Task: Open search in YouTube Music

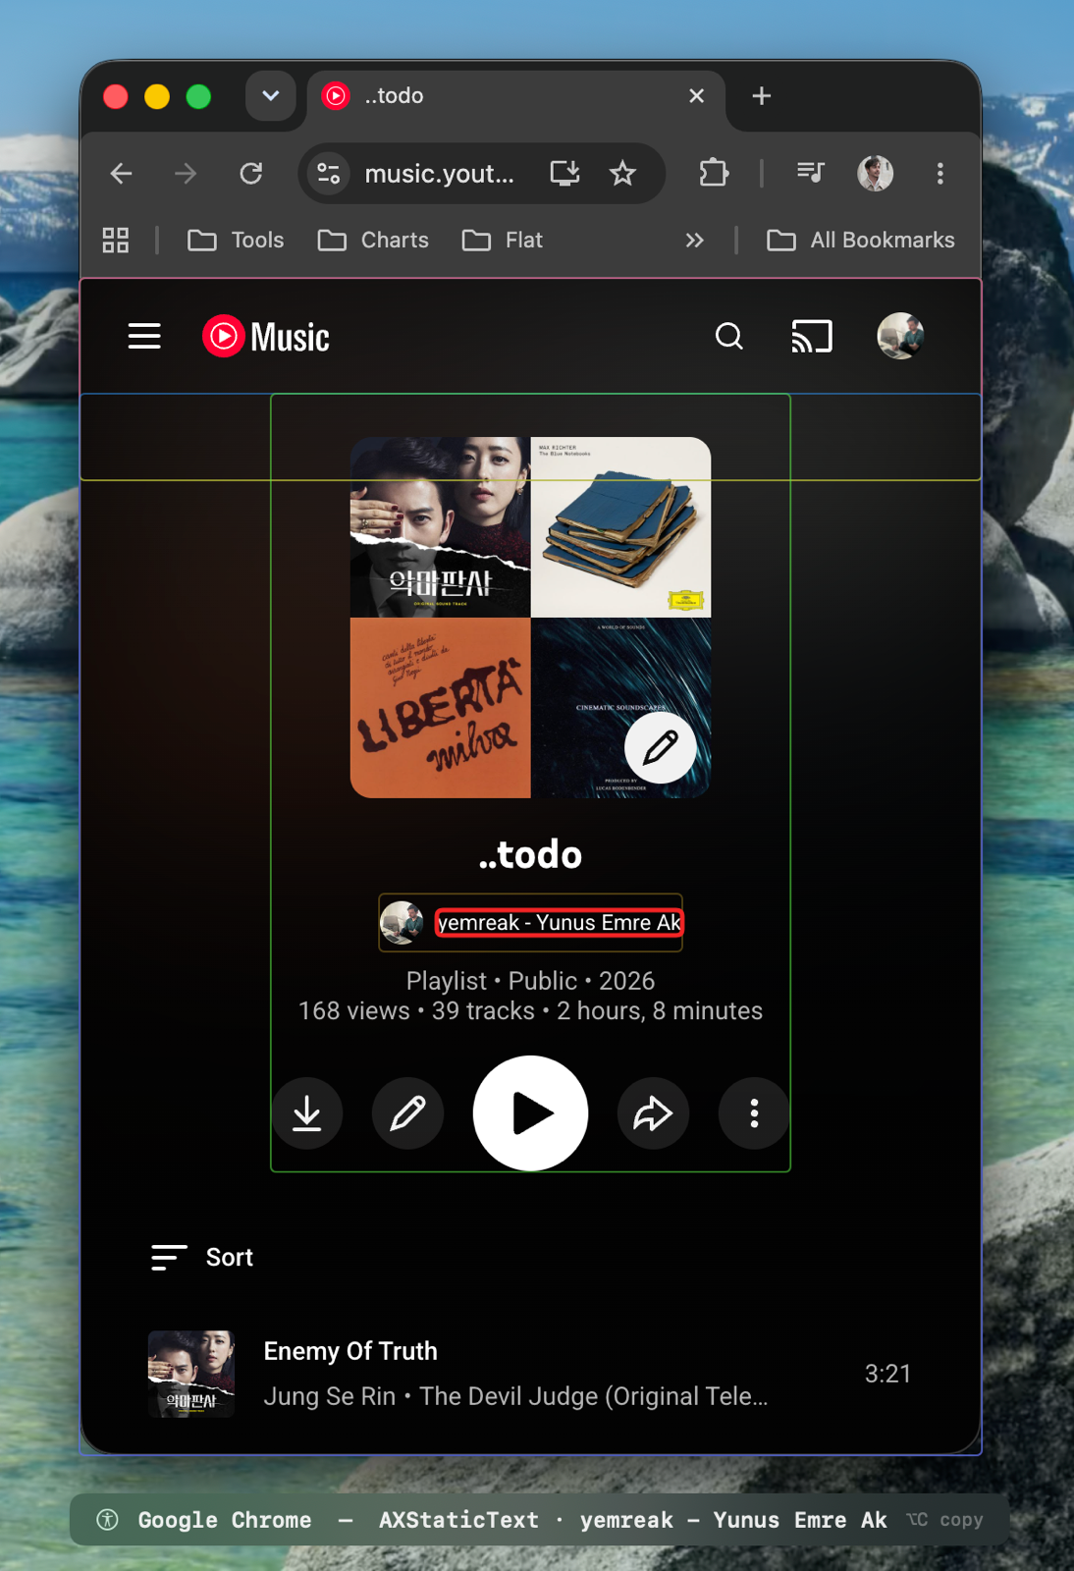Action: click(x=728, y=337)
